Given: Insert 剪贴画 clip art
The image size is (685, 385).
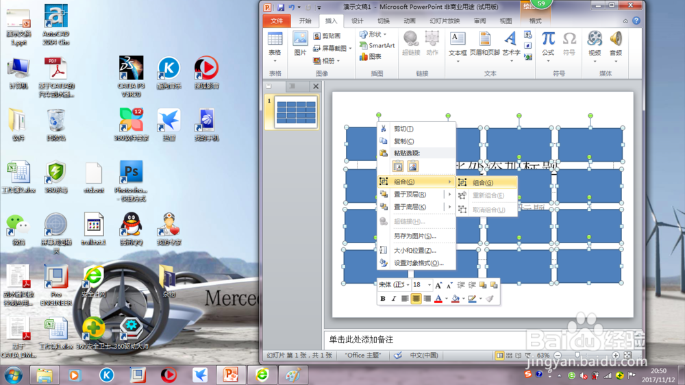Looking at the screenshot, I should click(x=327, y=36).
